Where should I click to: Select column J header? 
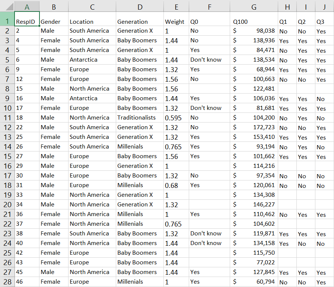click(324, 7)
